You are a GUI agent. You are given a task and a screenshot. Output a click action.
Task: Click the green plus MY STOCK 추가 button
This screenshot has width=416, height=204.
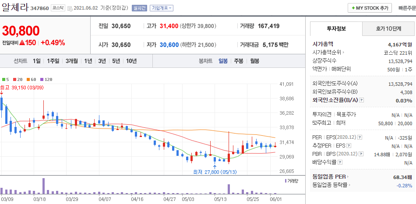(x=370, y=8)
